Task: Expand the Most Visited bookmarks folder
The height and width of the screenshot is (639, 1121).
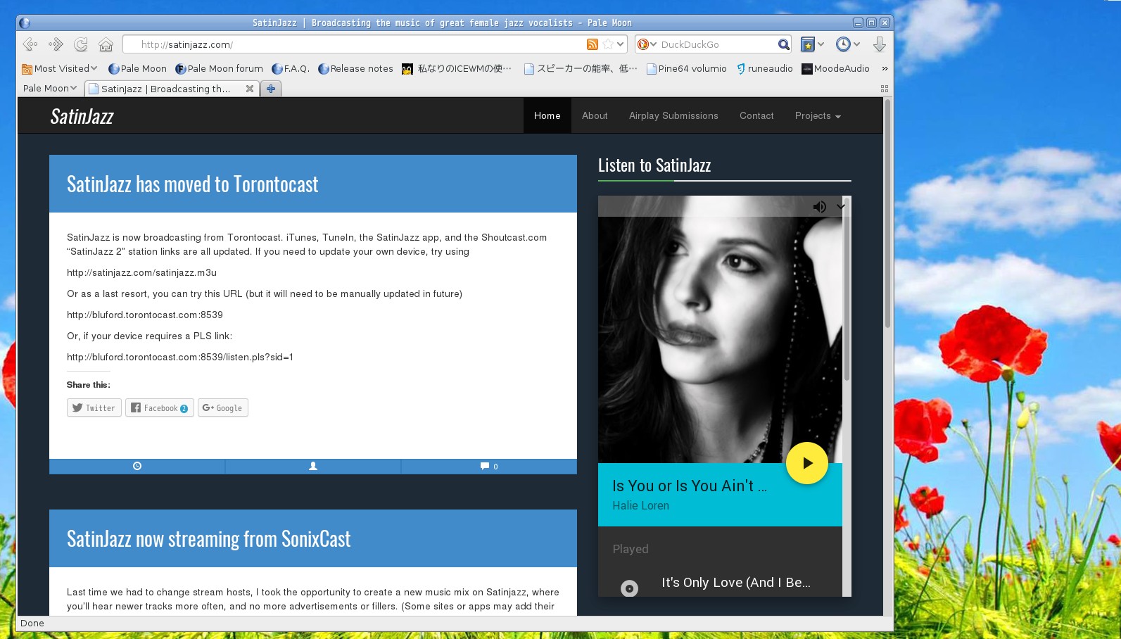Action: coord(60,69)
